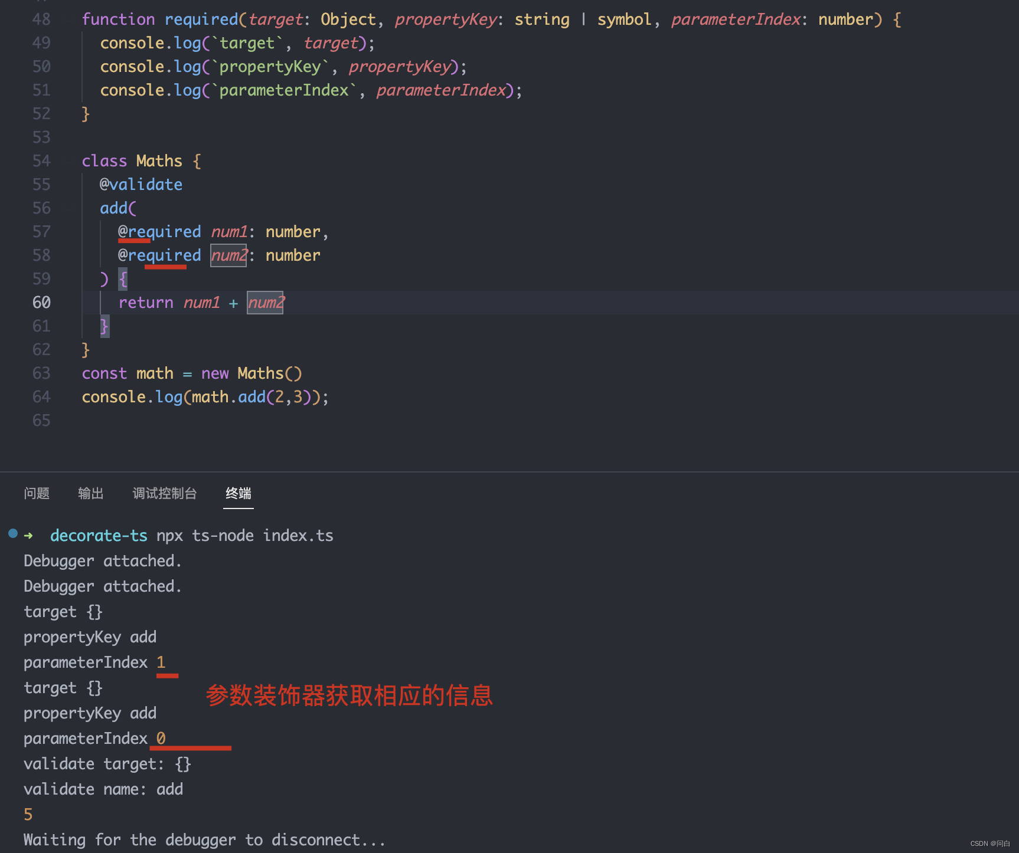Open the 调试控制台 debug console tab
Screen dimensions: 1019x853
[165, 493]
